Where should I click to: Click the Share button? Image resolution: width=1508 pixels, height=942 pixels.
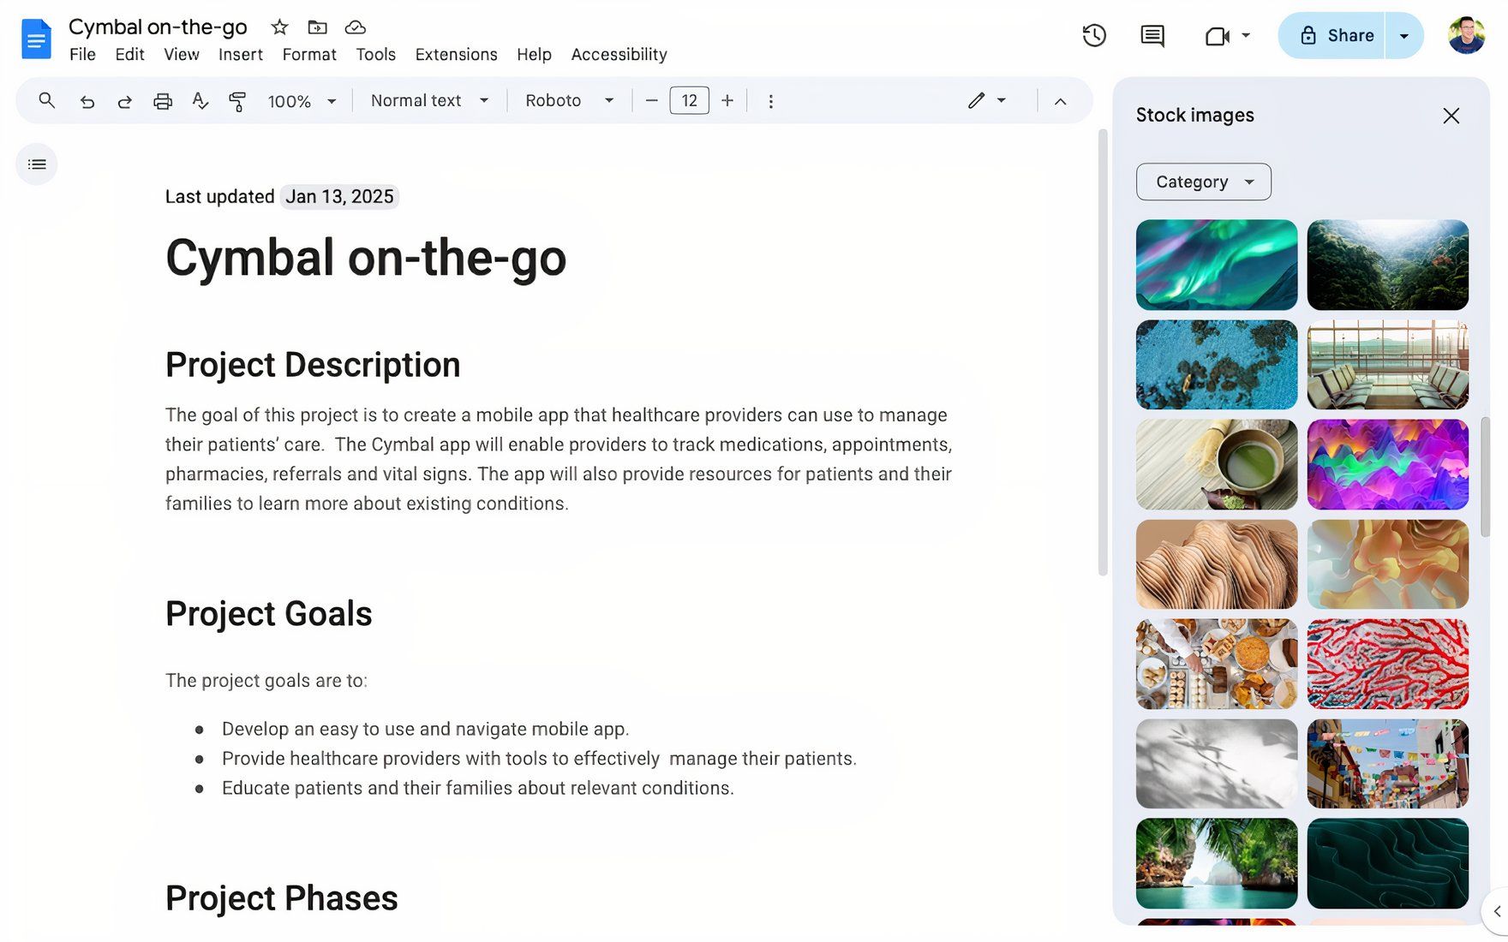[x=1334, y=36]
